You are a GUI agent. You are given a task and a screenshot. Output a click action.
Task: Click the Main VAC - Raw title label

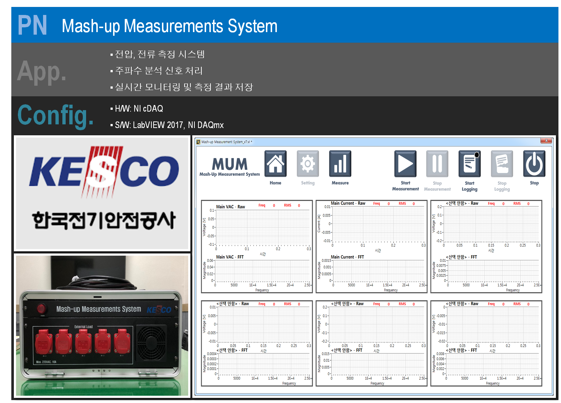coord(231,207)
